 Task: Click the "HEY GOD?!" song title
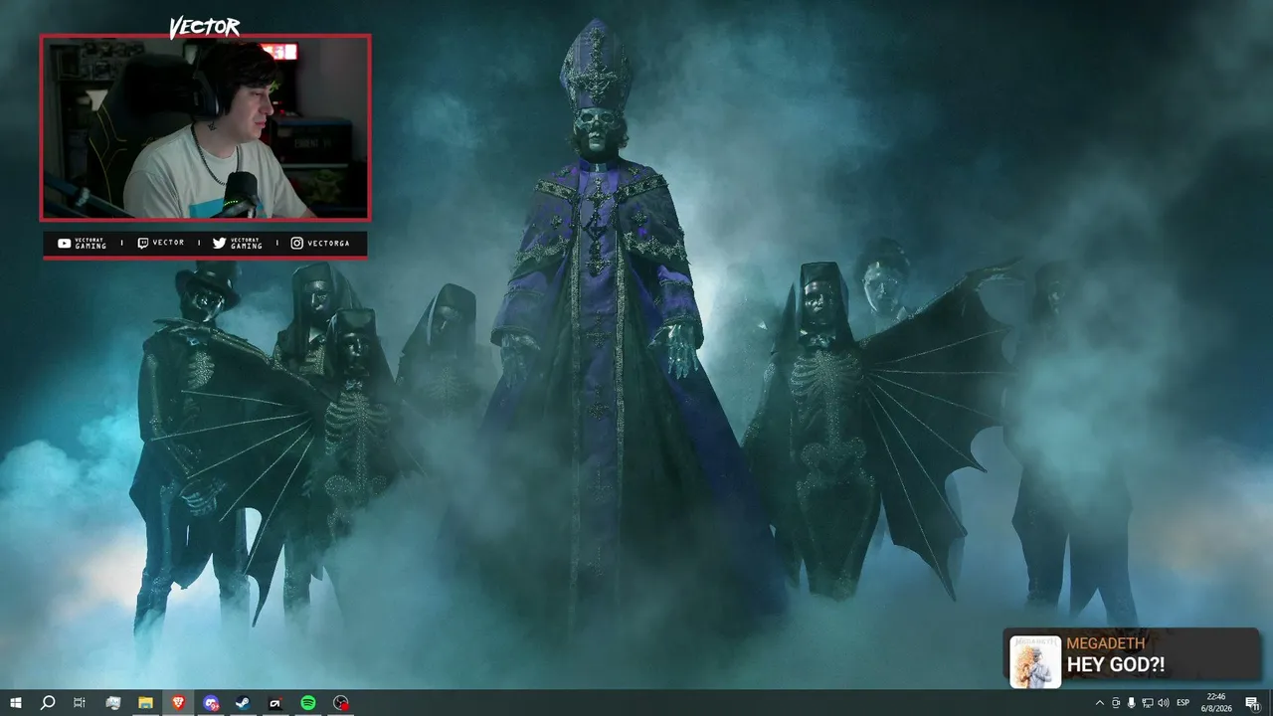coord(1115,665)
